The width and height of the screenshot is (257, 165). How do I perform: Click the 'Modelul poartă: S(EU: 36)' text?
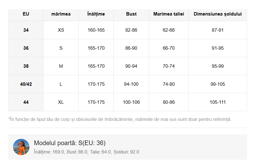coord(70,143)
